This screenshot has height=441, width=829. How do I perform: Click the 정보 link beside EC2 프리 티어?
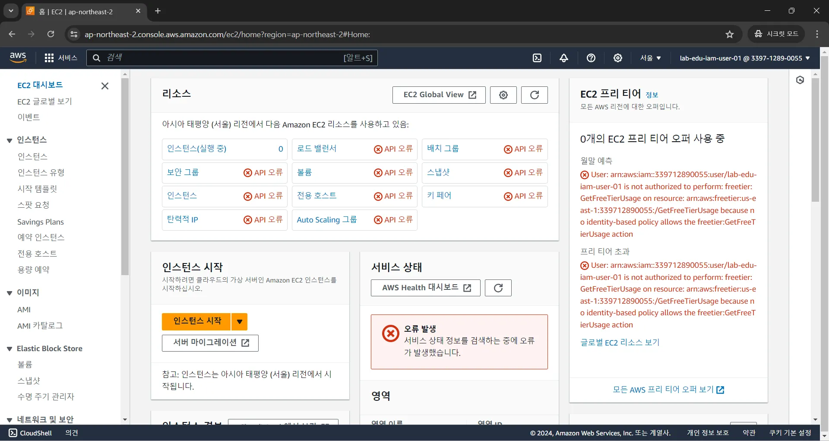pyautogui.click(x=652, y=95)
